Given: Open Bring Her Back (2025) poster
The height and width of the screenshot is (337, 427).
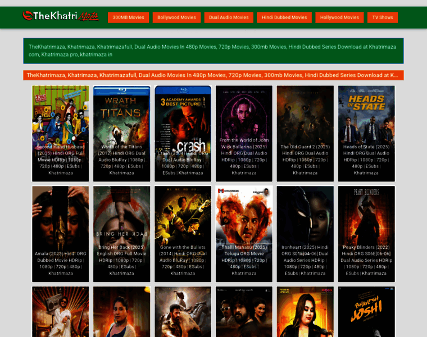Looking at the screenshot, I should tap(121, 234).
